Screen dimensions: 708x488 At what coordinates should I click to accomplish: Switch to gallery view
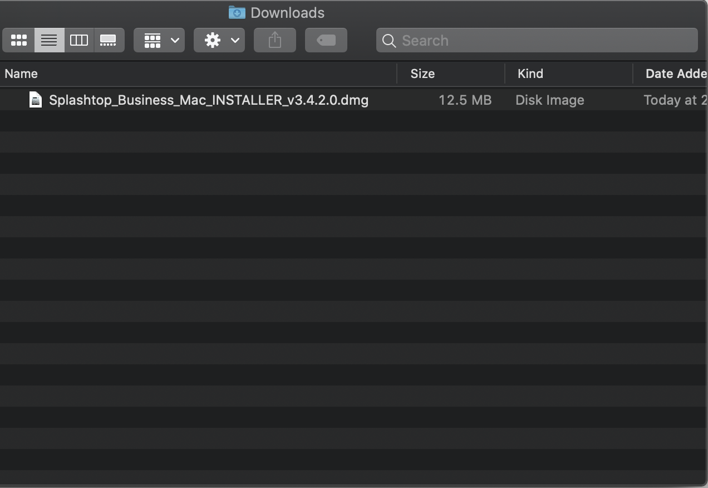(x=109, y=40)
